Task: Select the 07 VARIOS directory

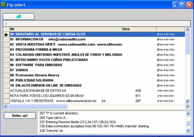Action: tap(19, 70)
